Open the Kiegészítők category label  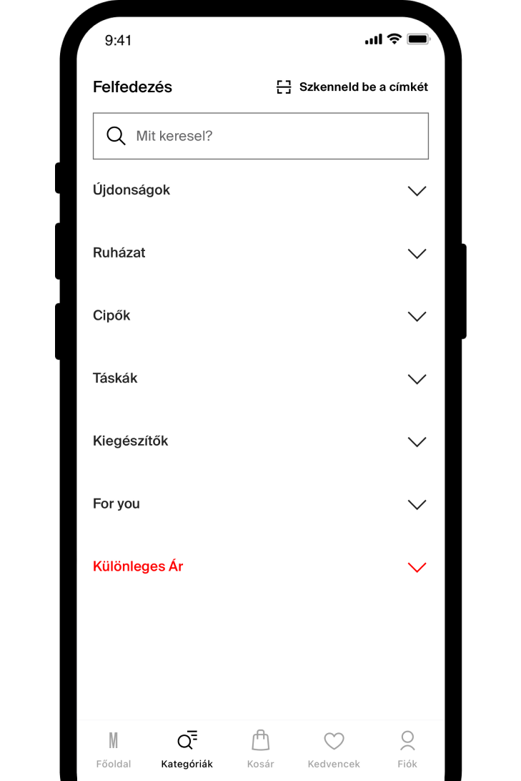pos(130,441)
